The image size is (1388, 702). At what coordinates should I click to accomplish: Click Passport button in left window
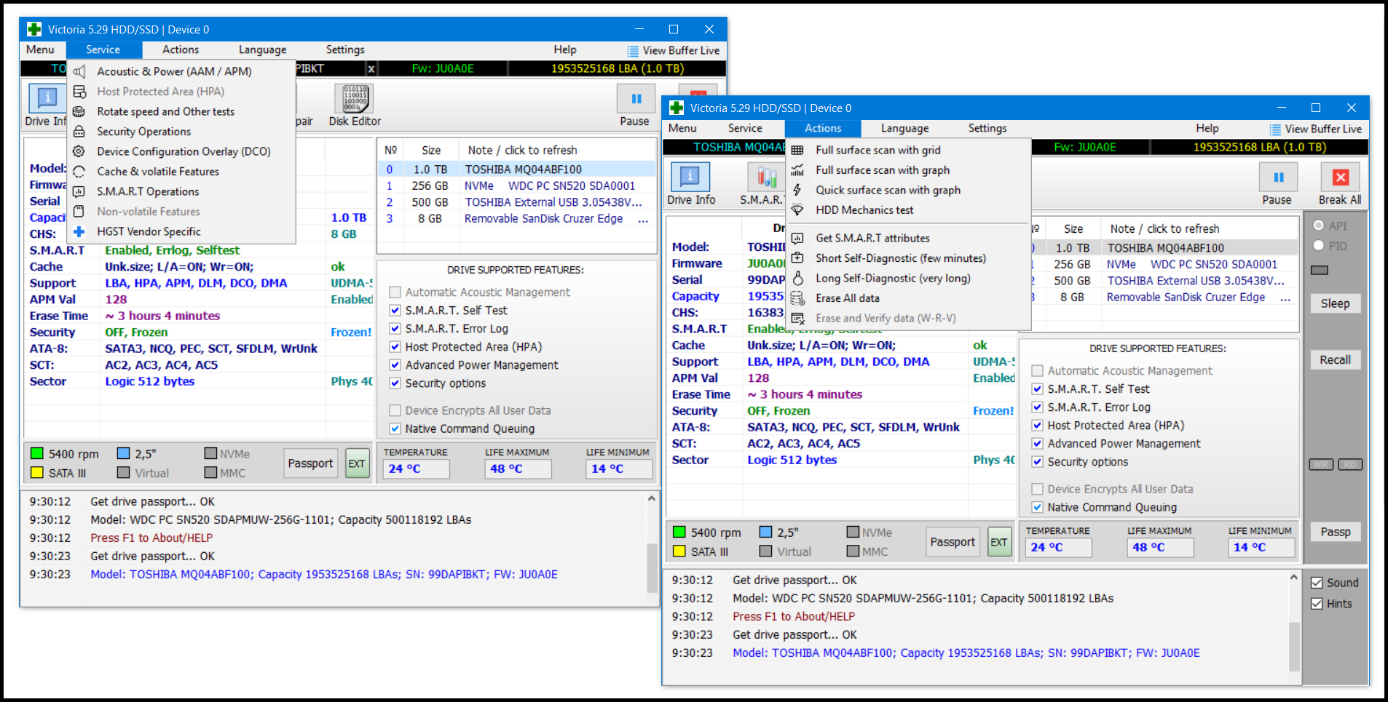coord(310,463)
